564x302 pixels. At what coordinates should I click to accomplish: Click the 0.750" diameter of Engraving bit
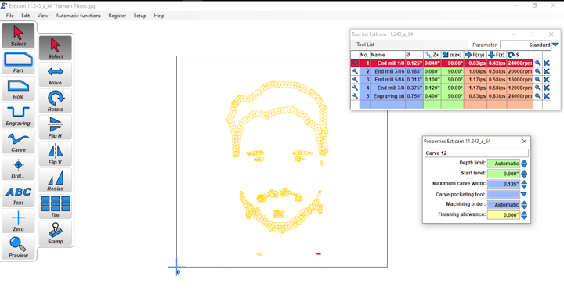click(x=414, y=96)
